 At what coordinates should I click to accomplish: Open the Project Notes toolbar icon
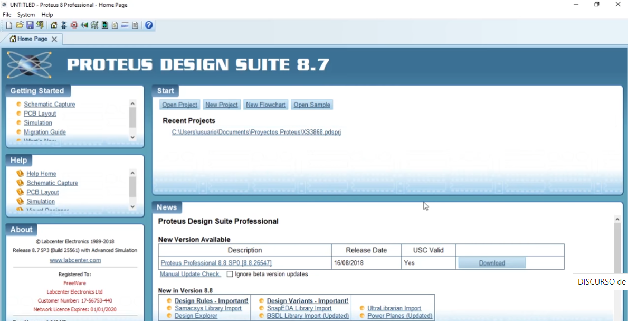(x=136, y=25)
